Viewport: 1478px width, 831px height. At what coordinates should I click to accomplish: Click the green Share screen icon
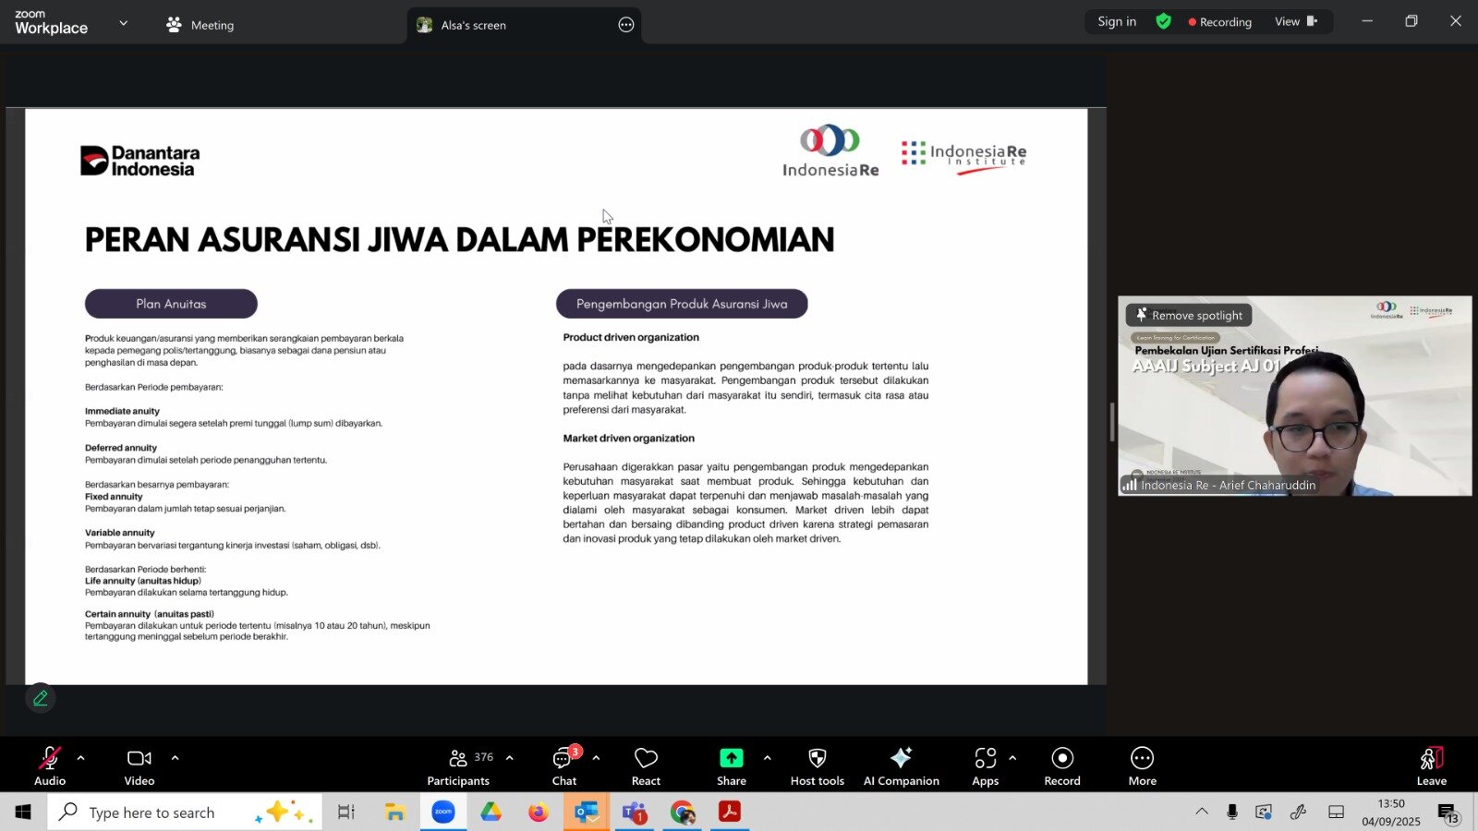pyautogui.click(x=731, y=758)
